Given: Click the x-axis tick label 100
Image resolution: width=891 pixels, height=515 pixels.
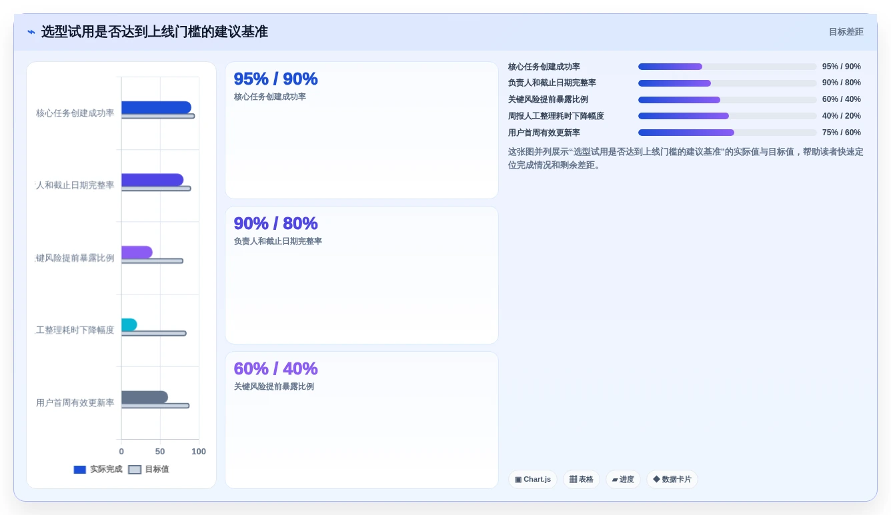Looking at the screenshot, I should tap(199, 452).
